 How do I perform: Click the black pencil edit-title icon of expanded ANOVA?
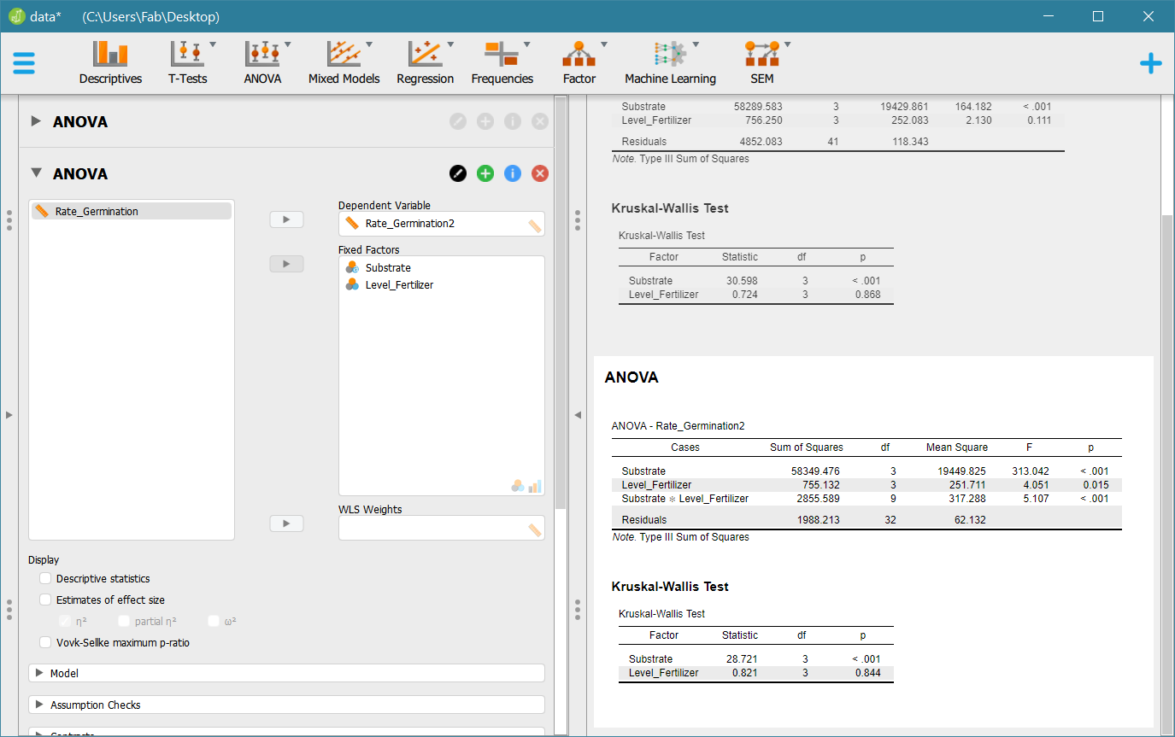coord(458,173)
